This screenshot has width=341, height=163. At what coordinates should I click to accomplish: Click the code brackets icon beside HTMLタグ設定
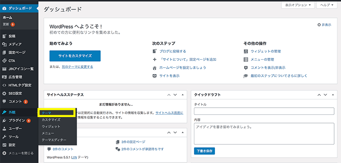(x=4, y=85)
